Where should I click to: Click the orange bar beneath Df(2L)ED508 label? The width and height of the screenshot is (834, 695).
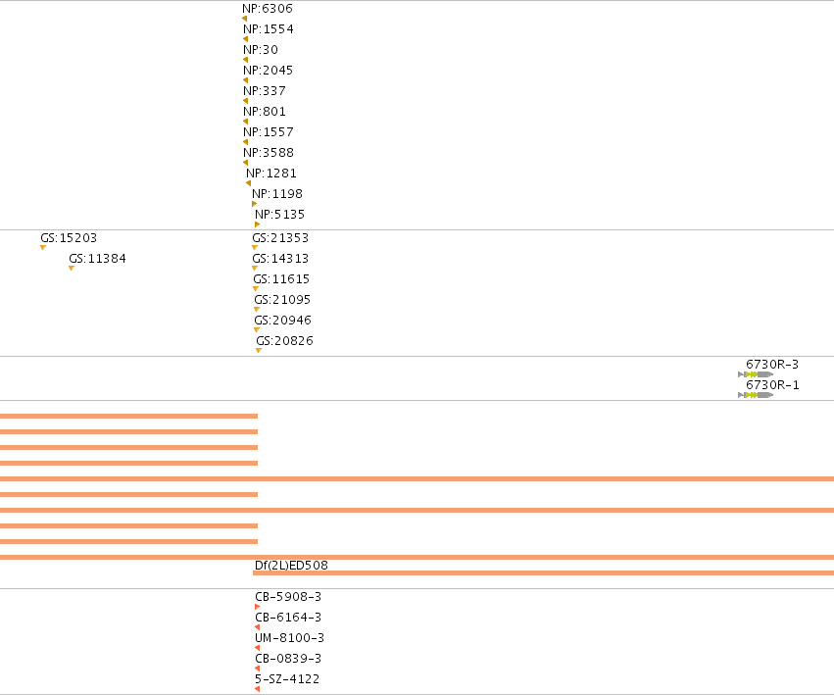(x=543, y=573)
